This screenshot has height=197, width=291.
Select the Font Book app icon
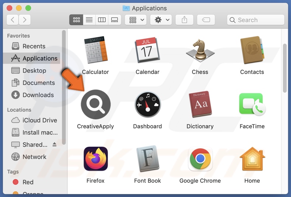(x=148, y=159)
